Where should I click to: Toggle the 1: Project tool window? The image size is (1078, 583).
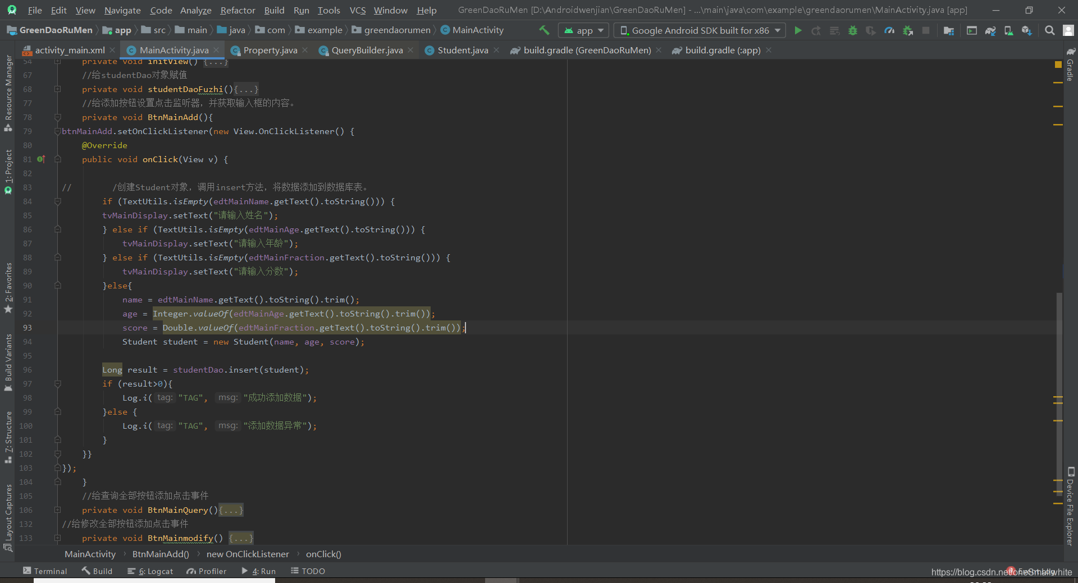pos(8,171)
